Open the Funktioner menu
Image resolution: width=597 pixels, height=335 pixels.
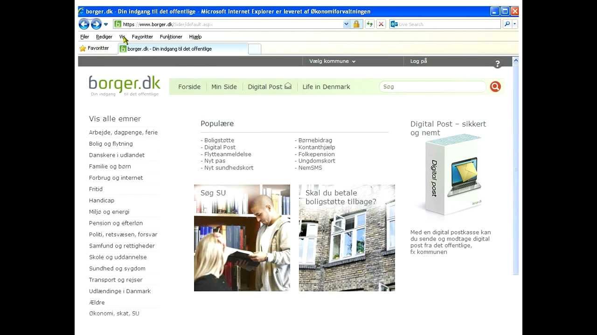[x=171, y=37]
